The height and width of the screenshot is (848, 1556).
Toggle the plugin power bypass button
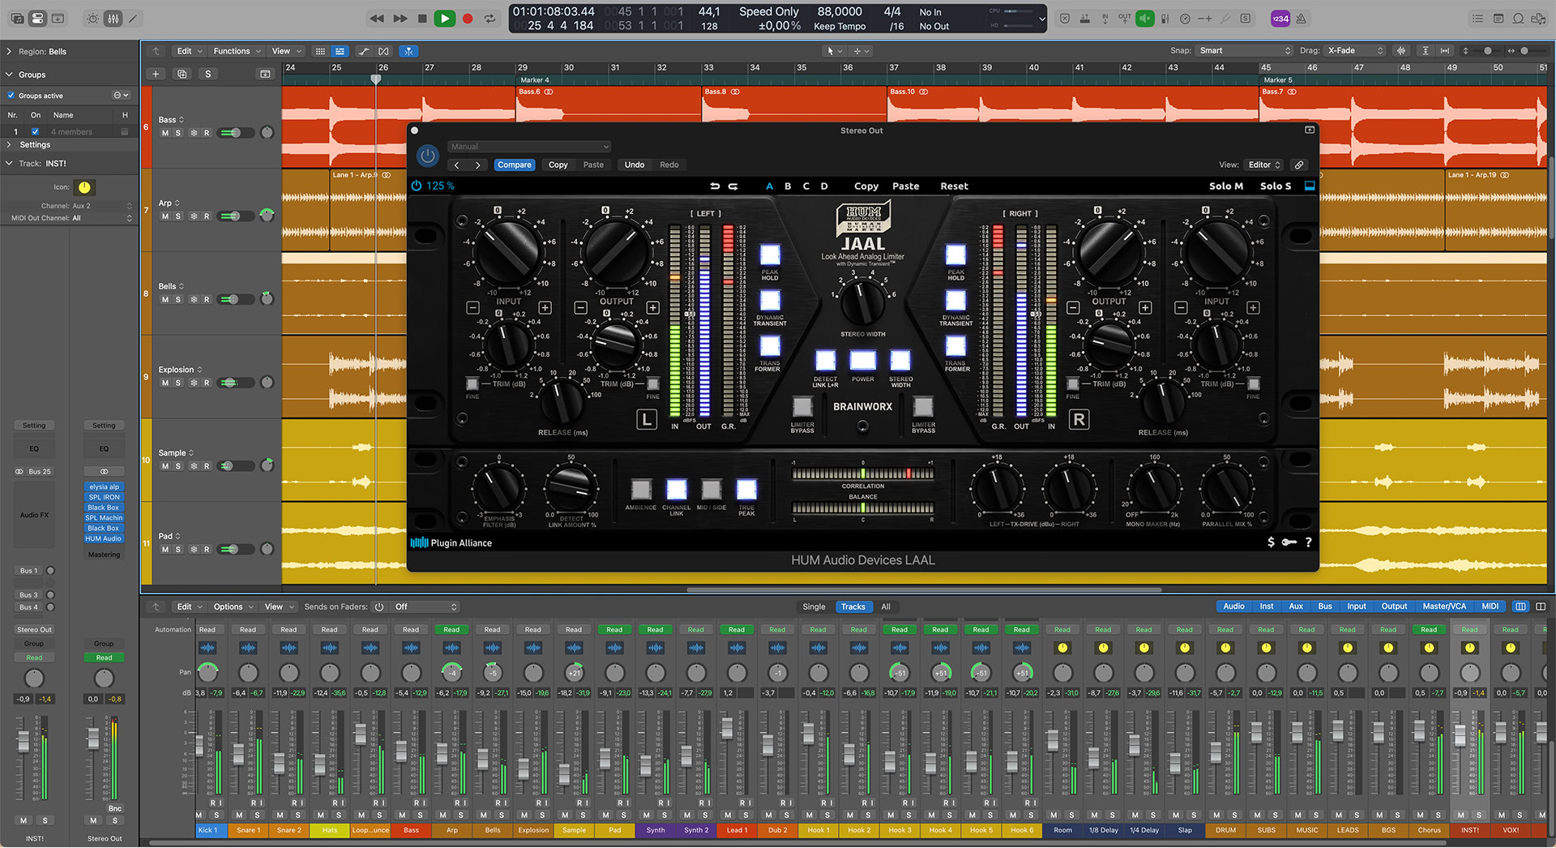pos(428,156)
